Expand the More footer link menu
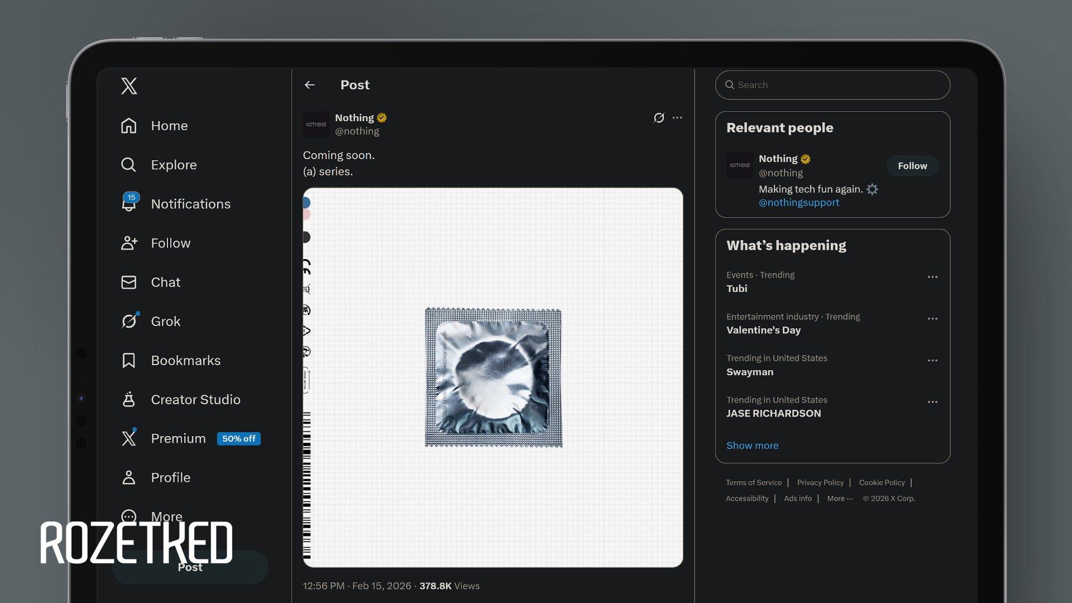The width and height of the screenshot is (1072, 603). click(839, 499)
